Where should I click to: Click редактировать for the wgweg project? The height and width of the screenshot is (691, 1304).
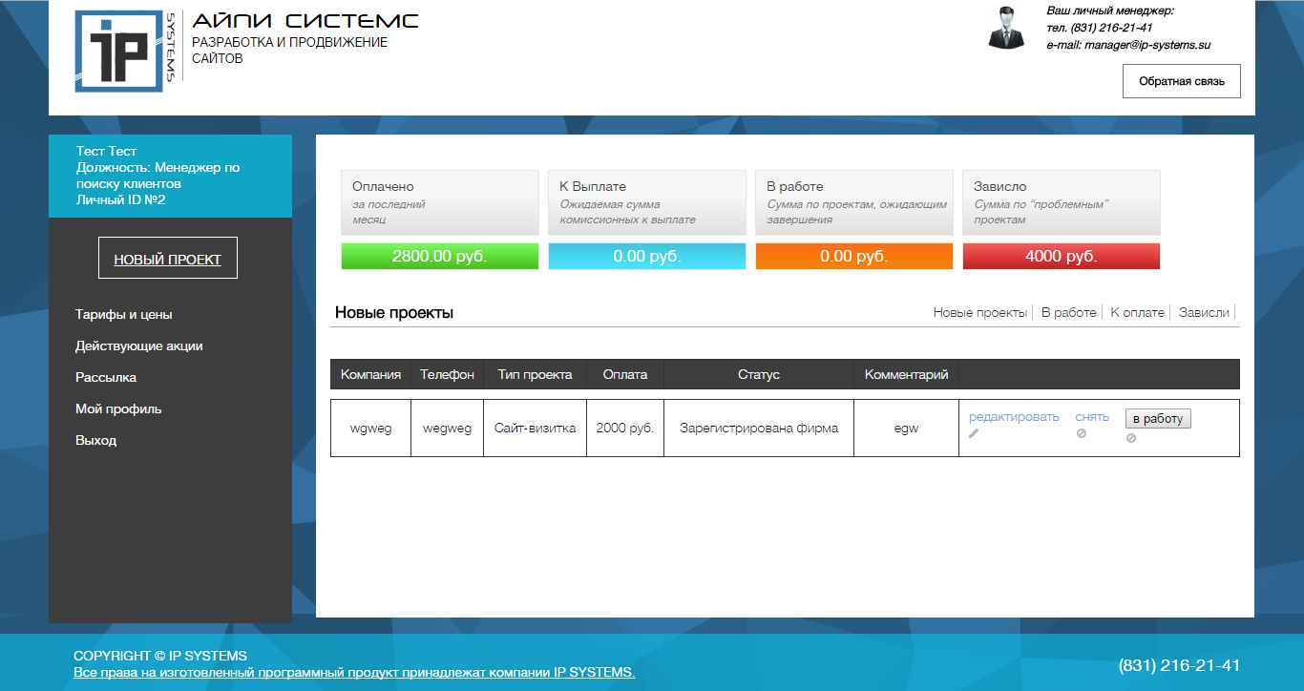(x=1014, y=416)
